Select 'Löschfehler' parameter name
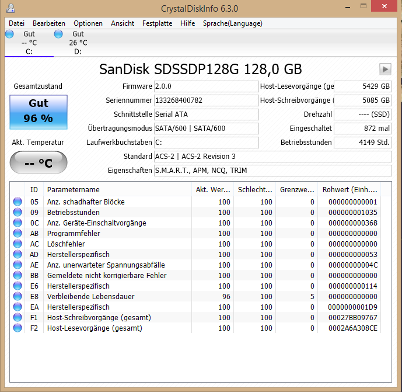The width and height of the screenshot is (402, 392). 66,244
